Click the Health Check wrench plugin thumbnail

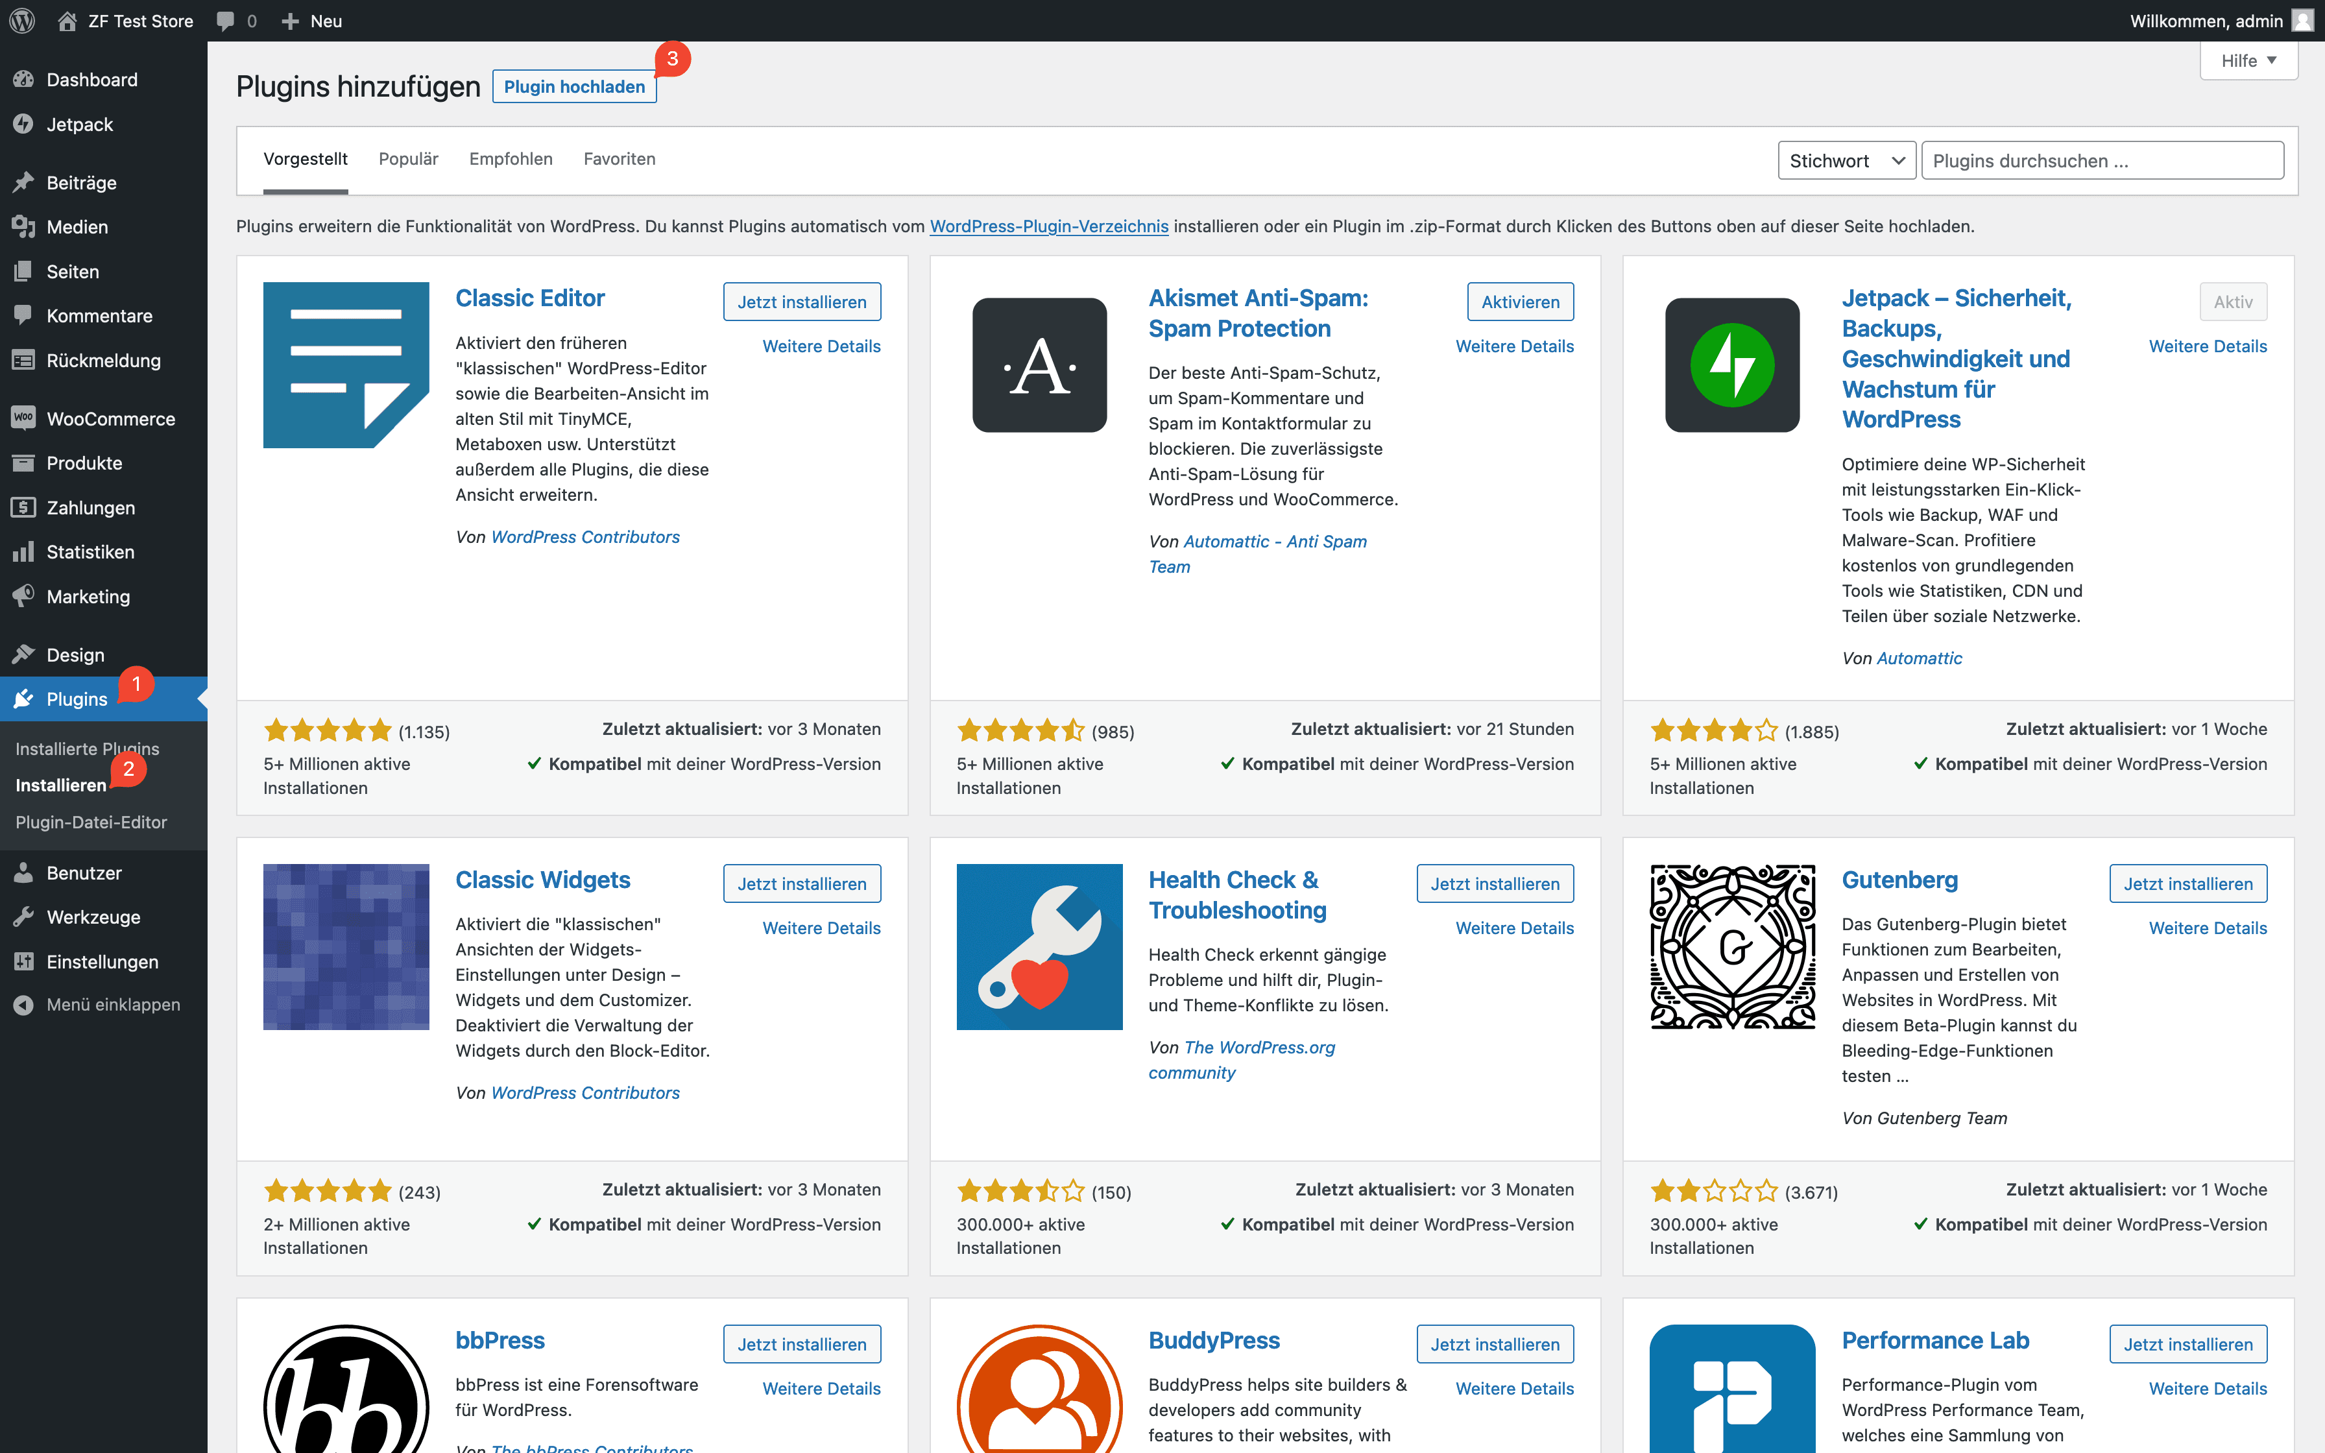click(1039, 946)
